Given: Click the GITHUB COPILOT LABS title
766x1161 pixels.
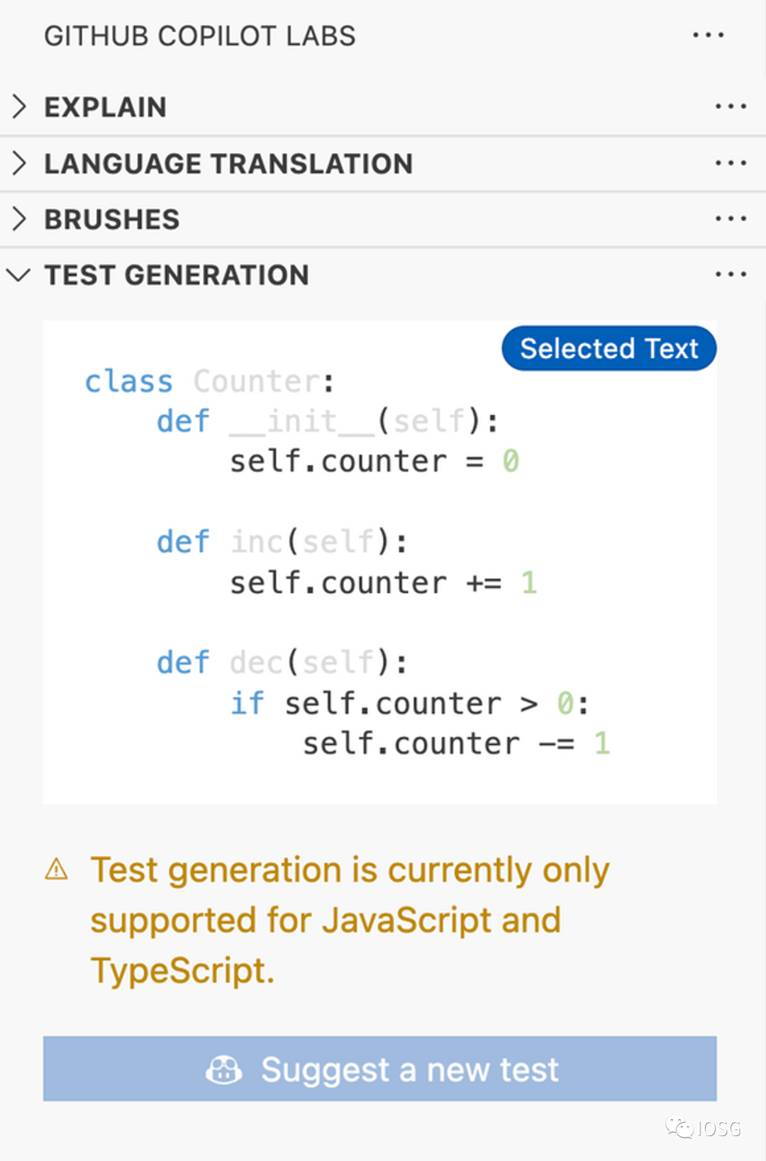Looking at the screenshot, I should pyautogui.click(x=200, y=35).
